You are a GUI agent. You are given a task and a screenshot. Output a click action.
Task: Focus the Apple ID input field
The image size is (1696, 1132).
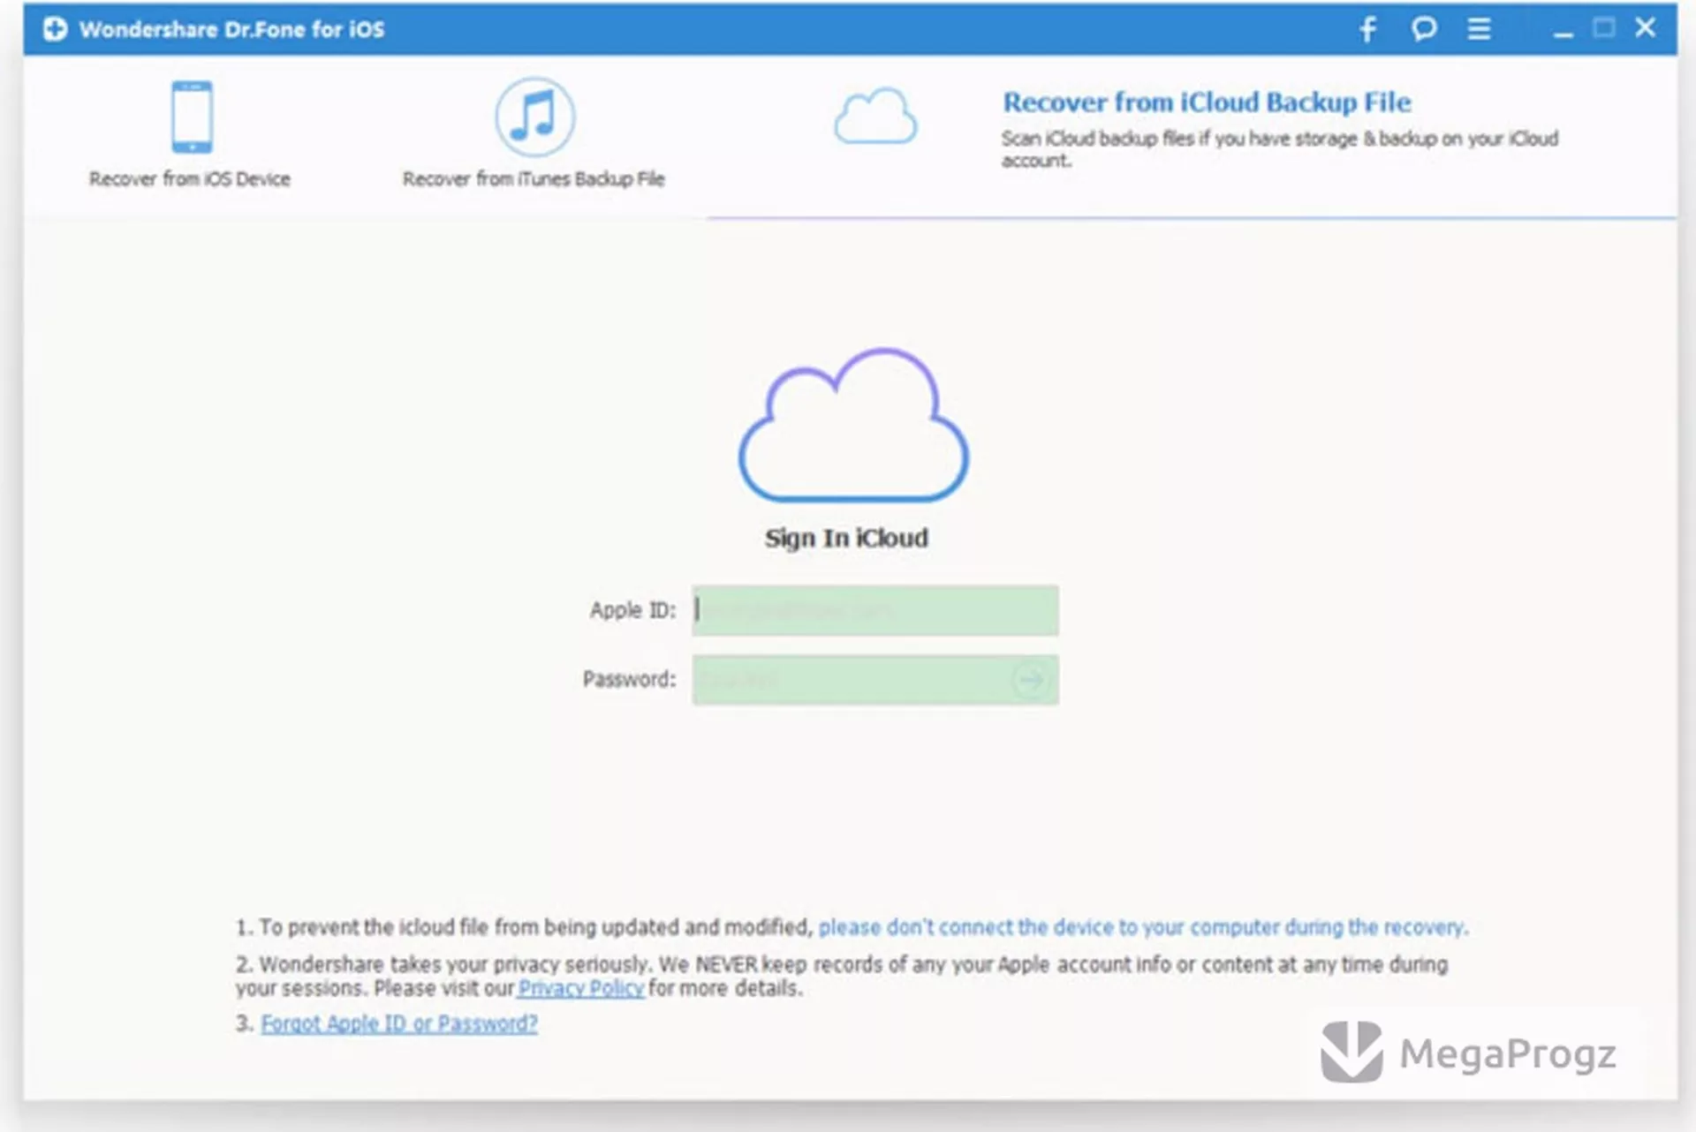[x=875, y=610]
